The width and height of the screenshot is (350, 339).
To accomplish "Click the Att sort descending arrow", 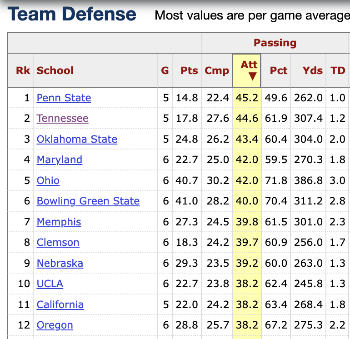I will coord(249,77).
